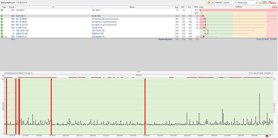The height and width of the screenshot is (138, 278).
Task: Click the 22:24:00 label on the time axis
Action: click(x=146, y=135)
